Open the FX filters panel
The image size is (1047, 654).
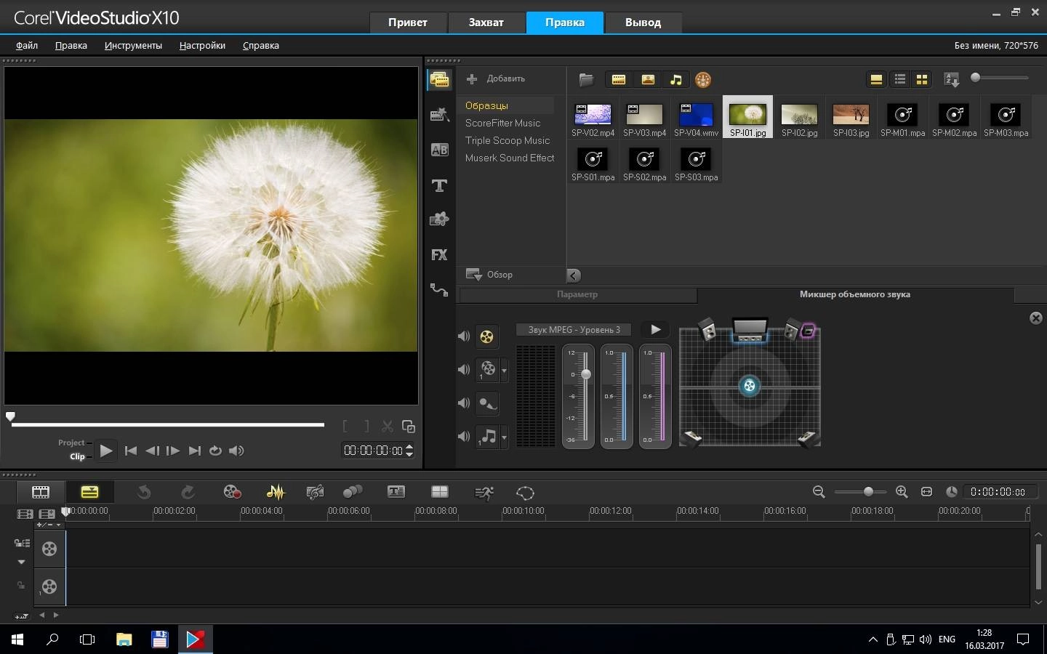point(439,254)
